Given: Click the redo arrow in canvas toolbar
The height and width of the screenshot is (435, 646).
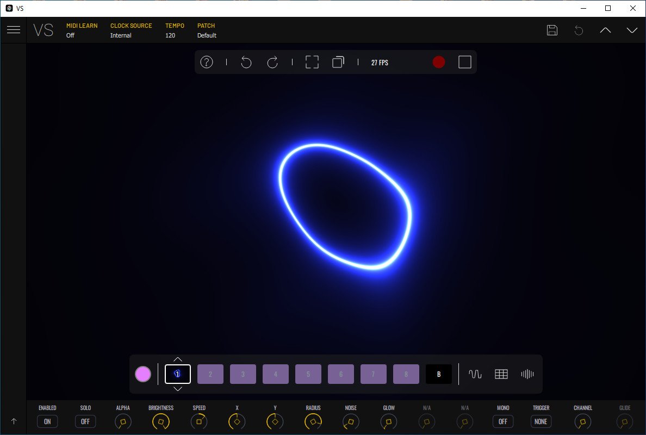Looking at the screenshot, I should pyautogui.click(x=272, y=62).
